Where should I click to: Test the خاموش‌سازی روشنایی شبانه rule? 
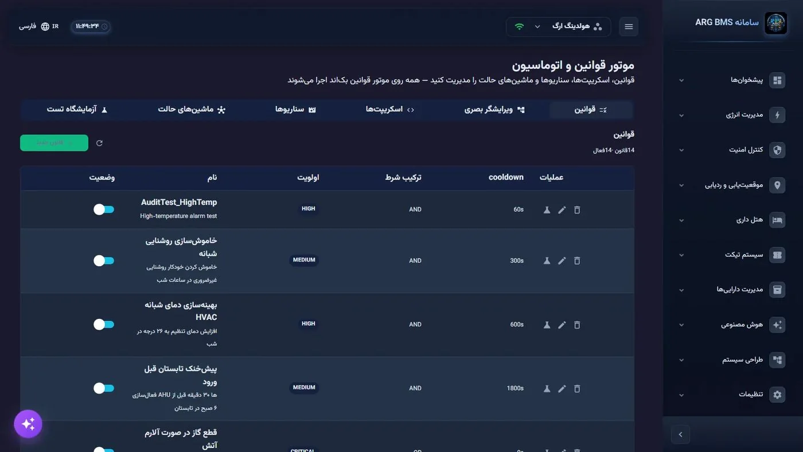pos(547,261)
